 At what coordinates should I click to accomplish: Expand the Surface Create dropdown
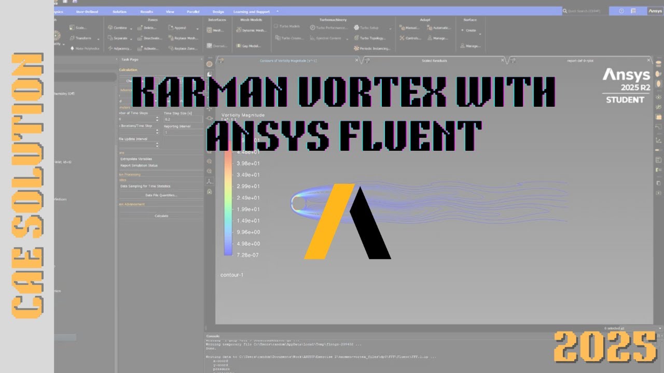480,34
